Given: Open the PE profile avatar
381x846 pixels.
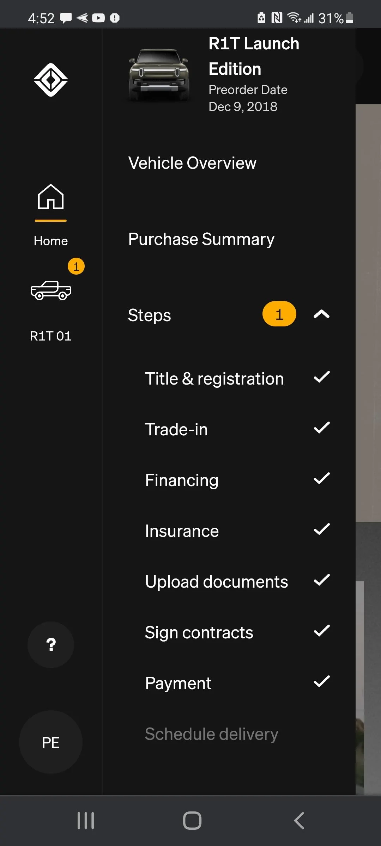Looking at the screenshot, I should 51,742.
